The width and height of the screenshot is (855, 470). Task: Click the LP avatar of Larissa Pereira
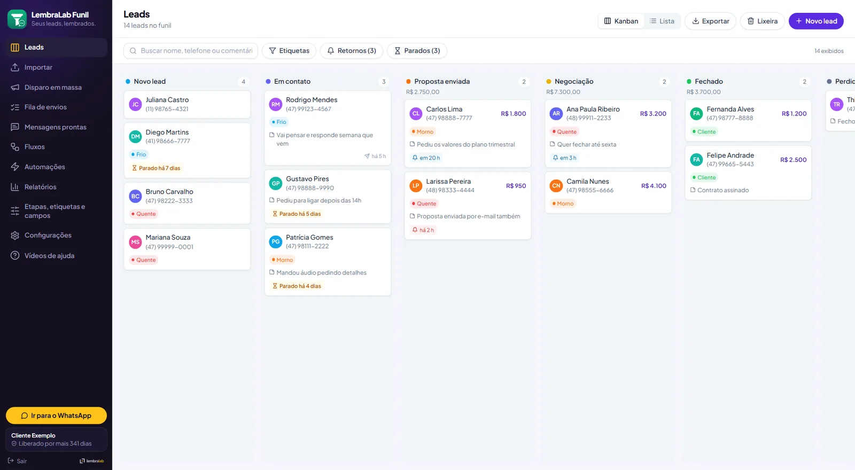[x=416, y=186]
